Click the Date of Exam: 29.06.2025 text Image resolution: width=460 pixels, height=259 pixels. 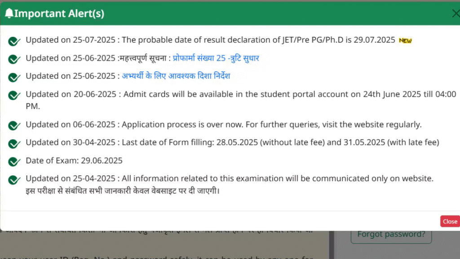click(74, 161)
